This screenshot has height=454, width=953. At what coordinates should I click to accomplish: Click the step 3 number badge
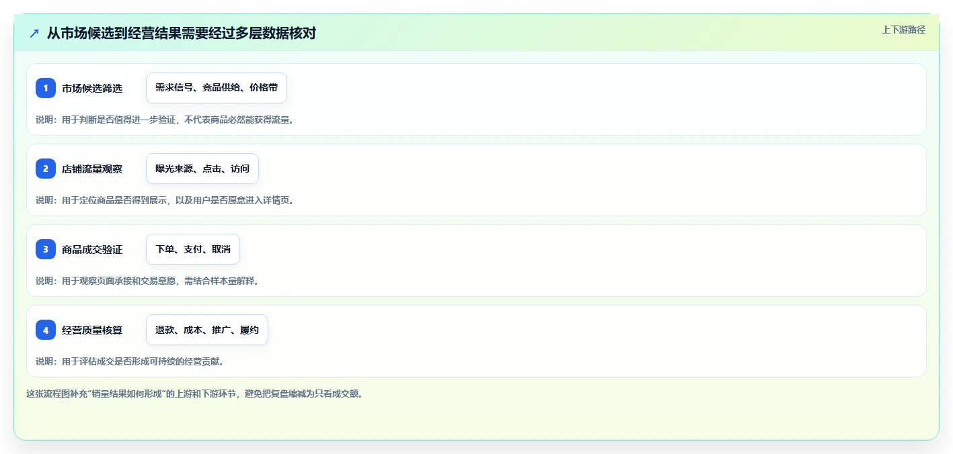[46, 249]
